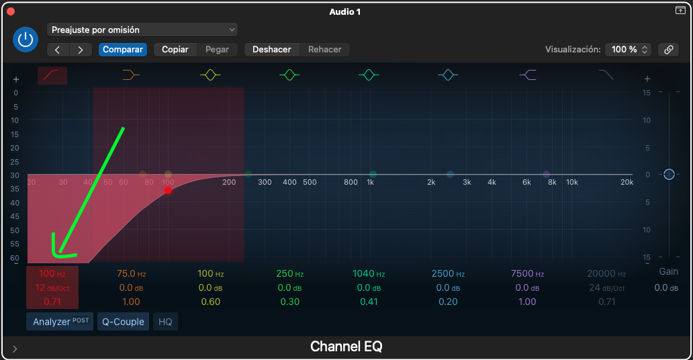This screenshot has height=360, width=693.
Task: Toggle the red low-cut filter band icon
Action: [52, 75]
